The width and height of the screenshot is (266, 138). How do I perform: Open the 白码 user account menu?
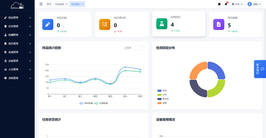point(255,4)
